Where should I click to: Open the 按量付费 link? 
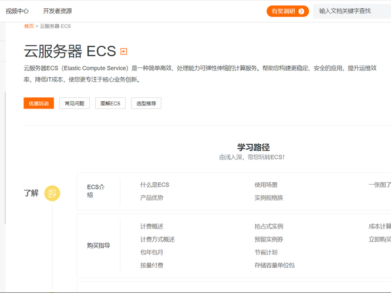click(151, 265)
